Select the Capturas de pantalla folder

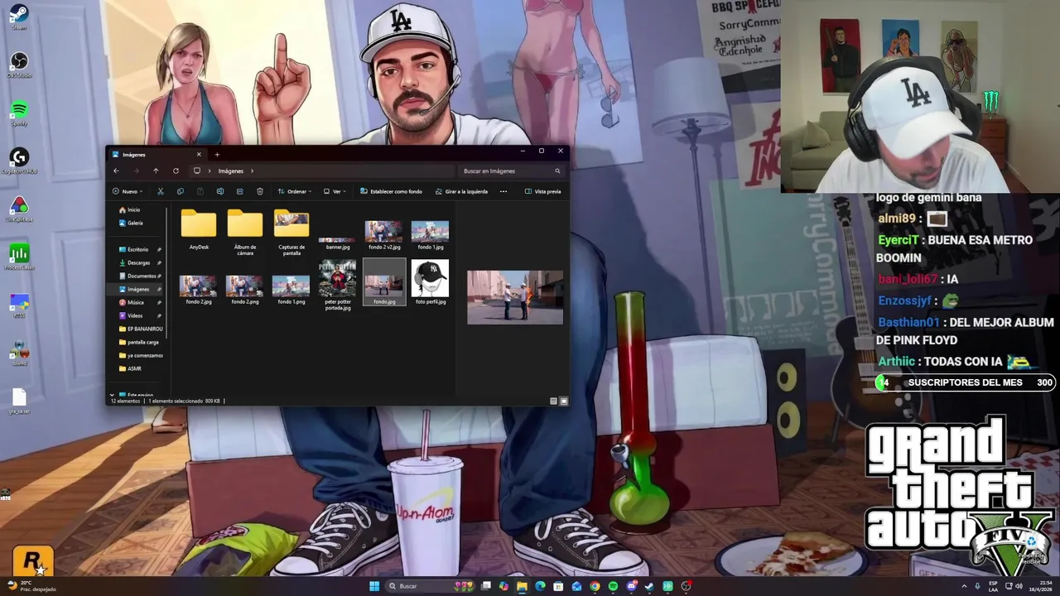(x=291, y=232)
